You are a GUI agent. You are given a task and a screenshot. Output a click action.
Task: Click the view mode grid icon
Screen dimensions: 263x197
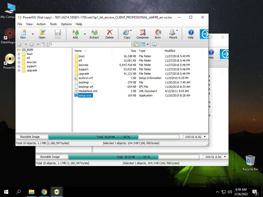click(x=143, y=44)
